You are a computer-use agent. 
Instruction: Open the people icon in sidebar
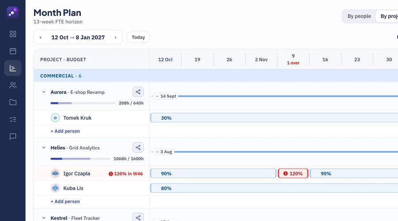(13, 85)
